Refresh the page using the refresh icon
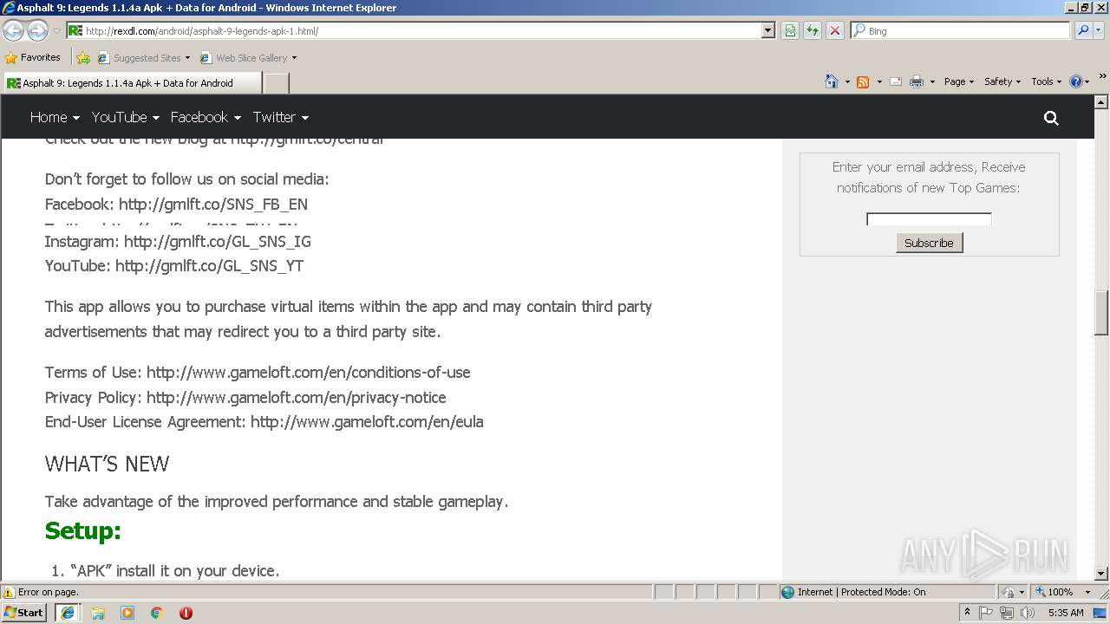 [x=813, y=30]
